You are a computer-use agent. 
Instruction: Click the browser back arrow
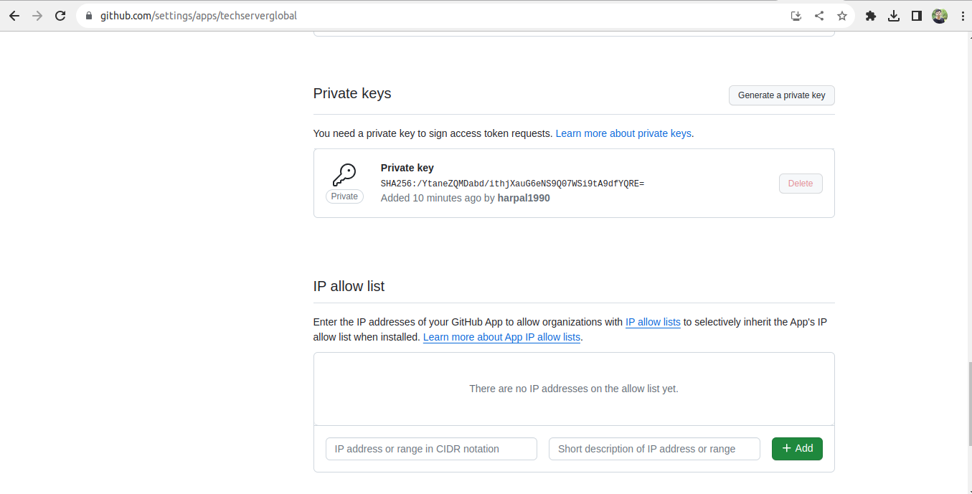[x=14, y=16]
